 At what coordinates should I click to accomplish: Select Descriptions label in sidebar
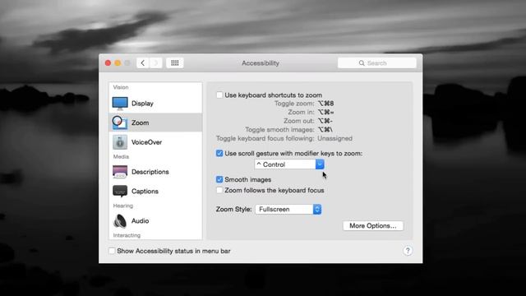click(150, 172)
